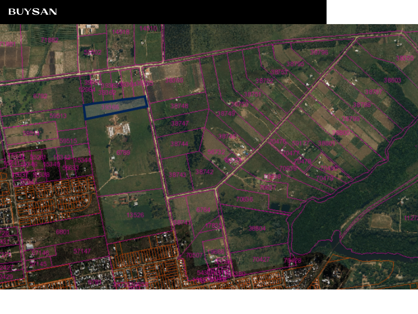
Task: Select parcel label 57145
Action: 38,264
